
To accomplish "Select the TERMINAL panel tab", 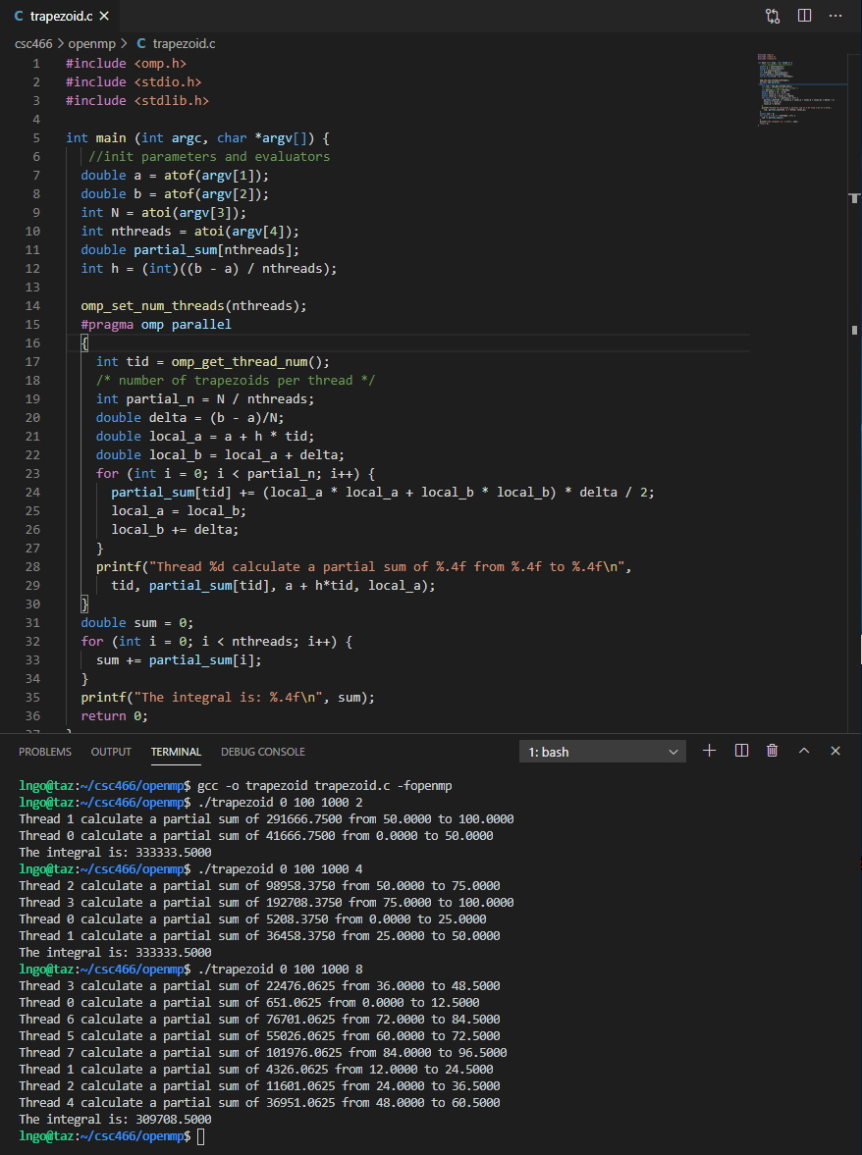I will (x=176, y=752).
